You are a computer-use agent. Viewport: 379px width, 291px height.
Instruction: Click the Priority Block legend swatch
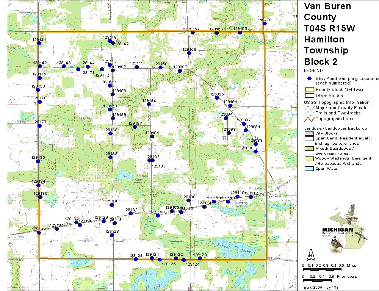tap(310, 90)
